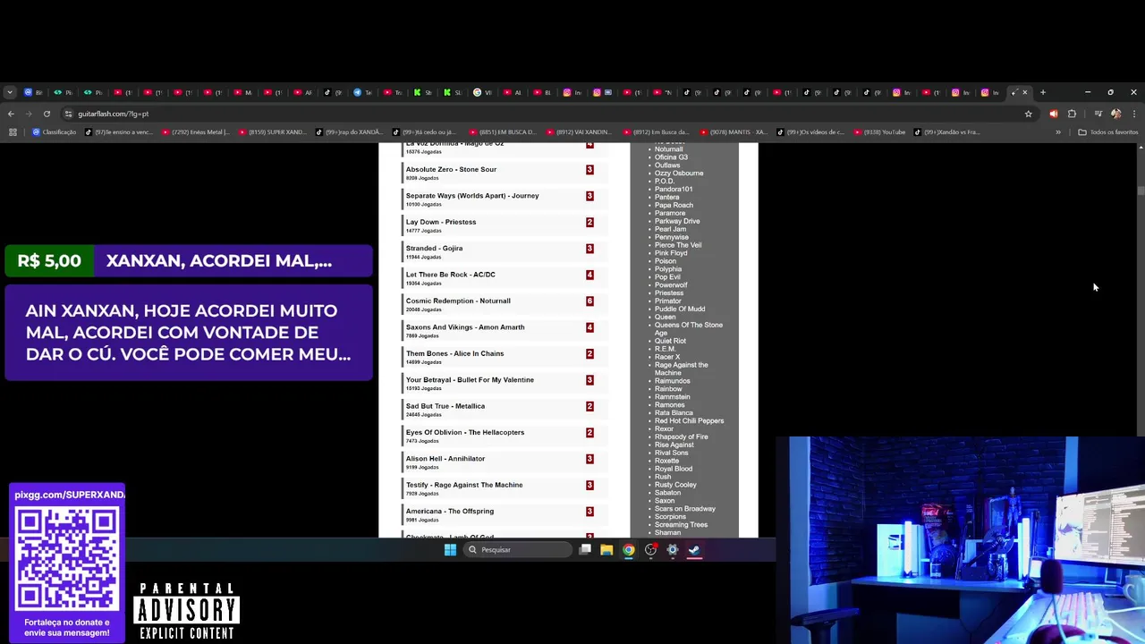This screenshot has height=644, width=1145.
Task: Open Steam from the taskbar
Action: pyautogui.click(x=694, y=550)
